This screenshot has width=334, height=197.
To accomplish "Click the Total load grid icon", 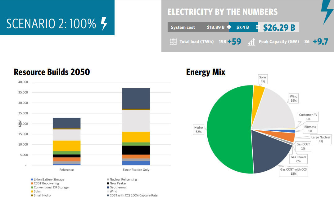I will coord(174,42).
